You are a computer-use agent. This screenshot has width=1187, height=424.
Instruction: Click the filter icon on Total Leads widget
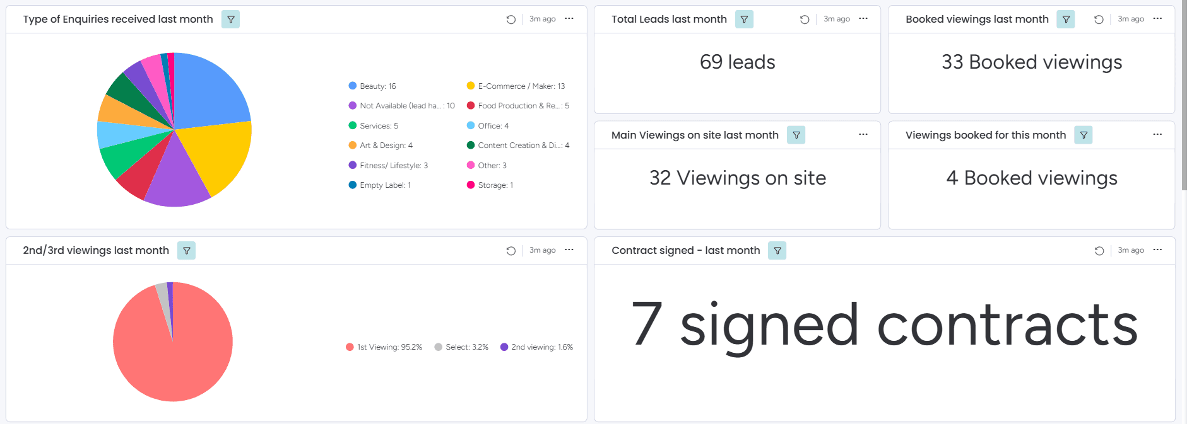[x=745, y=20]
